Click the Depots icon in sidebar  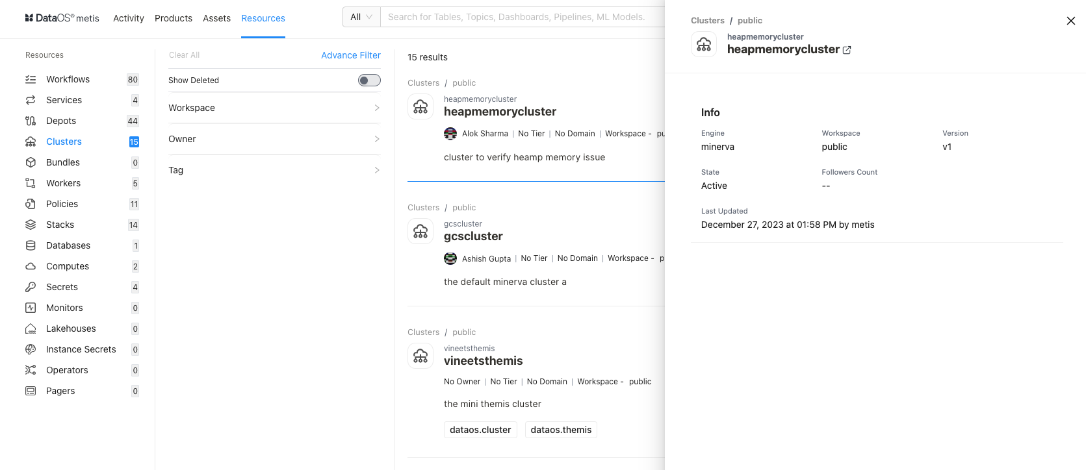coord(31,121)
